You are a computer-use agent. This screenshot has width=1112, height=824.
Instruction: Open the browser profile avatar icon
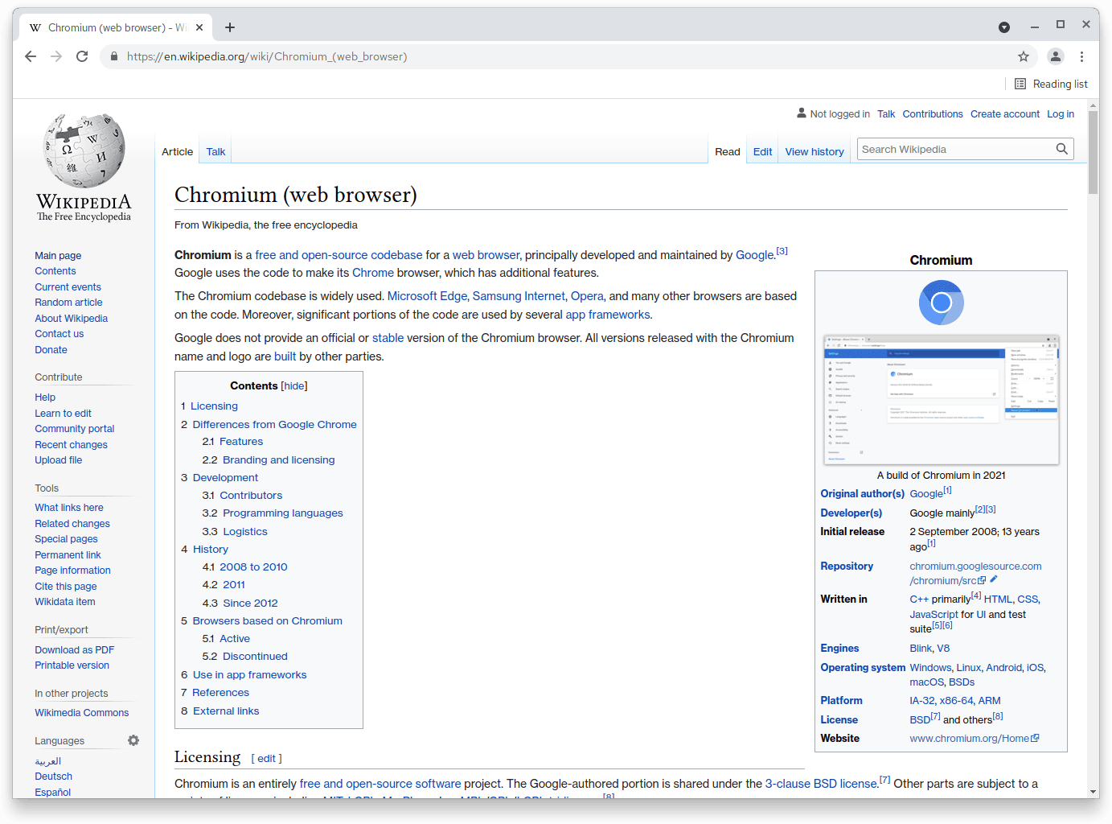tap(1055, 56)
